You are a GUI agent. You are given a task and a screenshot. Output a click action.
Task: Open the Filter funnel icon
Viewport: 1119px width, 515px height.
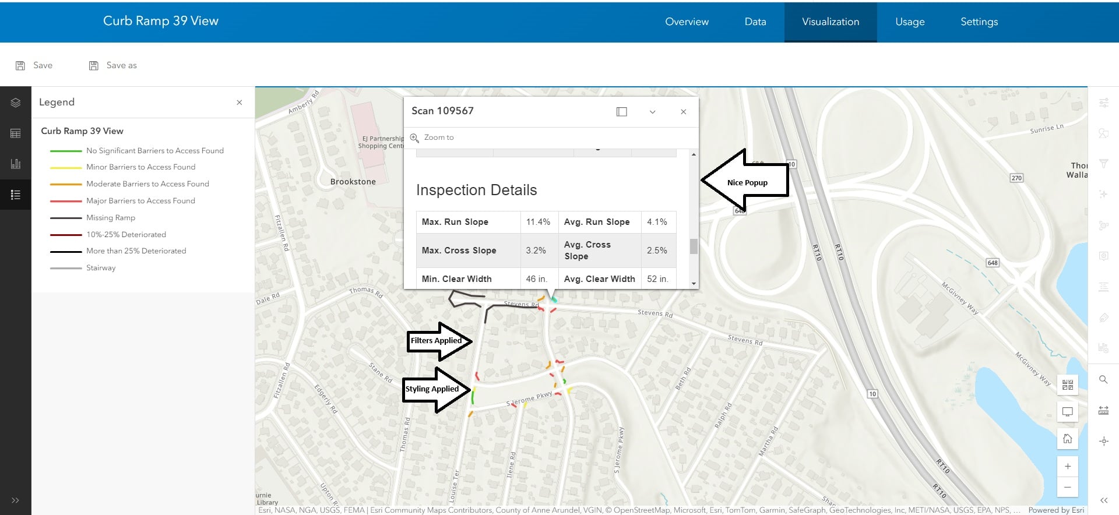[1104, 164]
